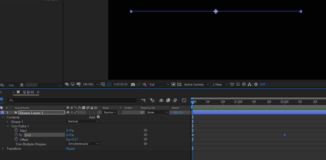326x160 pixels.
Task: Click the timeline layer search field
Action: pos(72,100)
